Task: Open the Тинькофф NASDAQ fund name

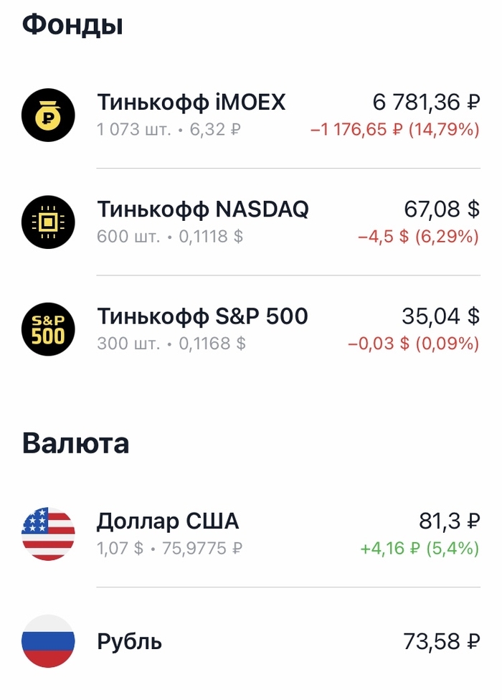Action: 203,209
